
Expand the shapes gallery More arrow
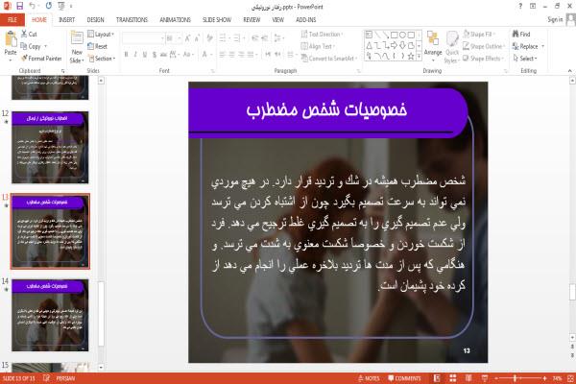(x=419, y=57)
